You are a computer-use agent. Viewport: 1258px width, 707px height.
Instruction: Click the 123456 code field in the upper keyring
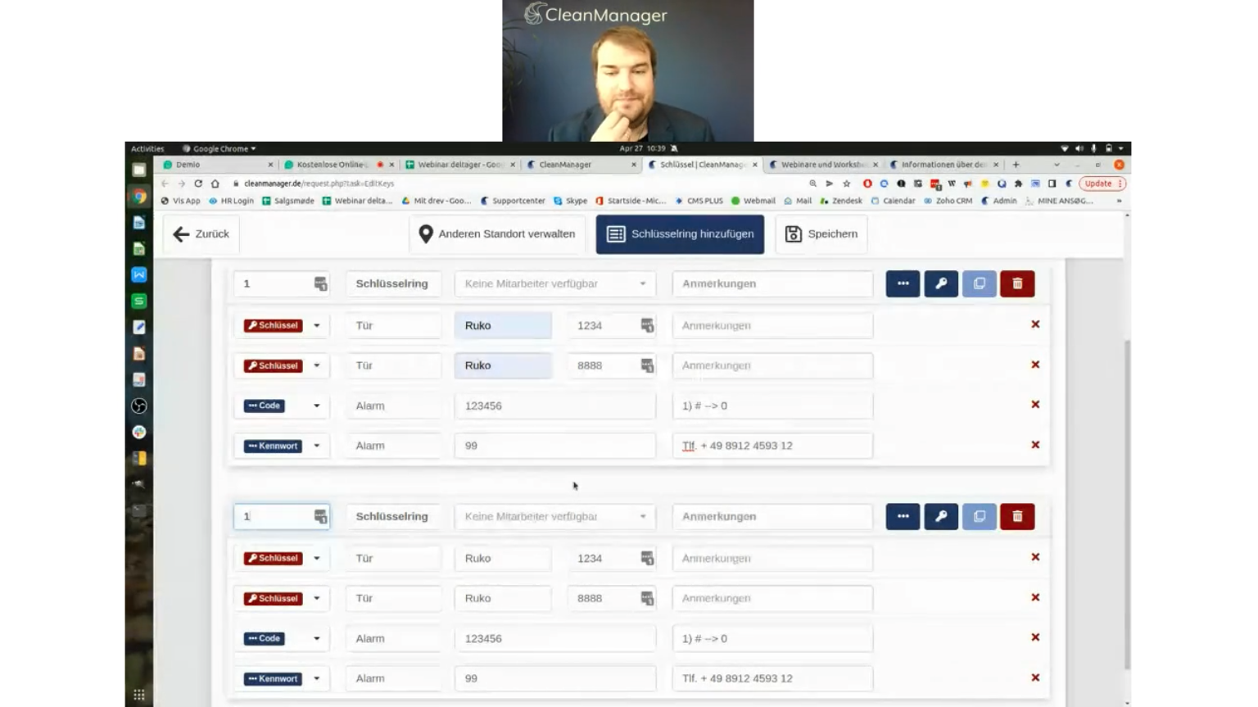tap(555, 406)
